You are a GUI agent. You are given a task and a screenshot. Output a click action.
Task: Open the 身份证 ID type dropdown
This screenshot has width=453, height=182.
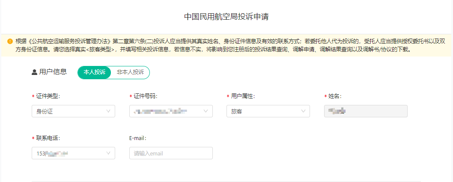(x=69, y=111)
